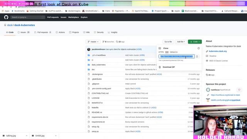247x139 pixels.
Task: Open .pre-commit-config.yaml file
Action: click(102, 88)
